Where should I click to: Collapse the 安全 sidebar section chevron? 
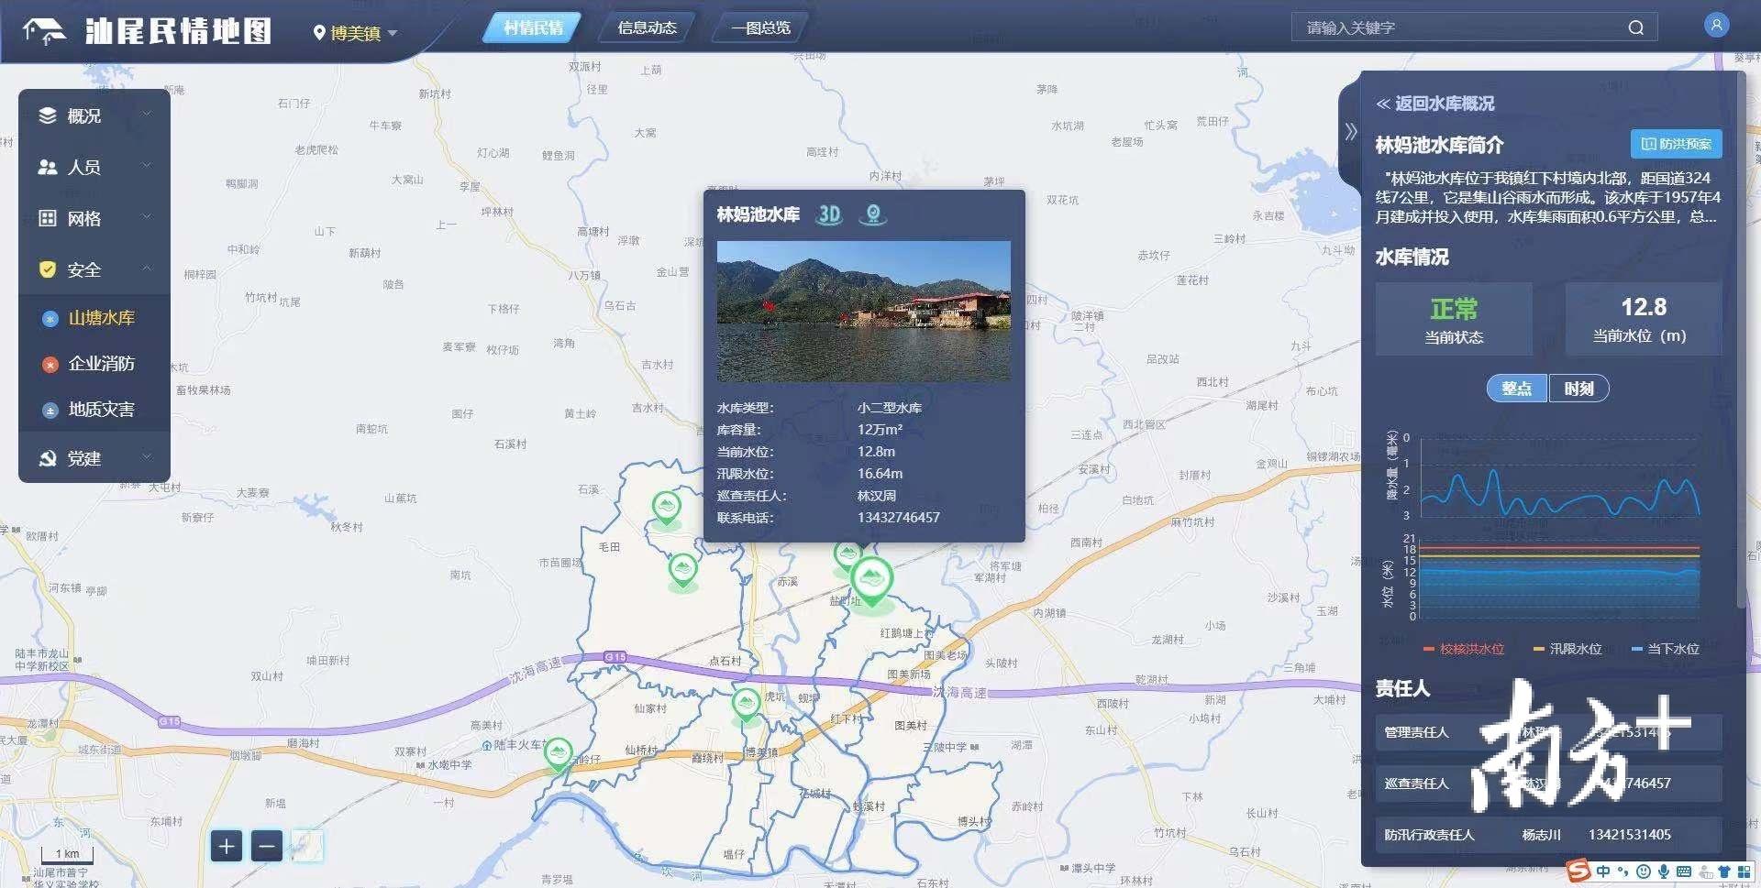coord(147,269)
